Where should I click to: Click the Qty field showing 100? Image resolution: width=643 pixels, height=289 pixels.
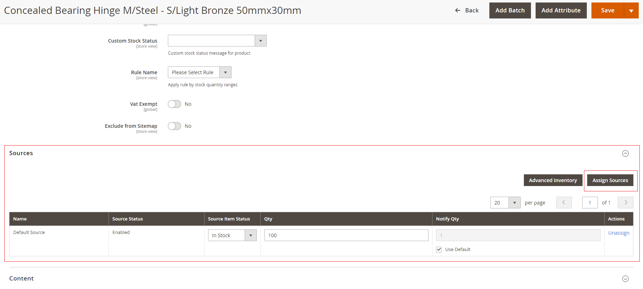[346, 235]
